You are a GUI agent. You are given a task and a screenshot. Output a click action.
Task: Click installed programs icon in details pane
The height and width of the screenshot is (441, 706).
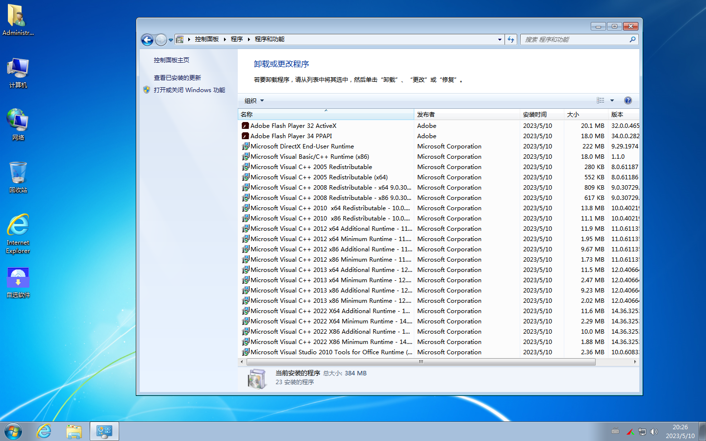256,379
